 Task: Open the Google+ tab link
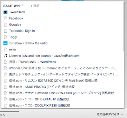[15, 25]
